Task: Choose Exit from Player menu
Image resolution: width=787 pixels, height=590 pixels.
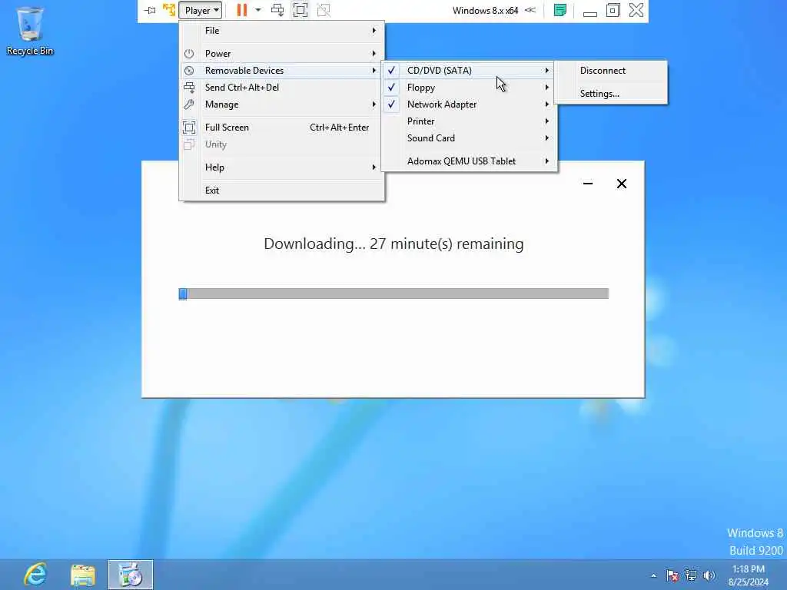Action: click(282, 191)
